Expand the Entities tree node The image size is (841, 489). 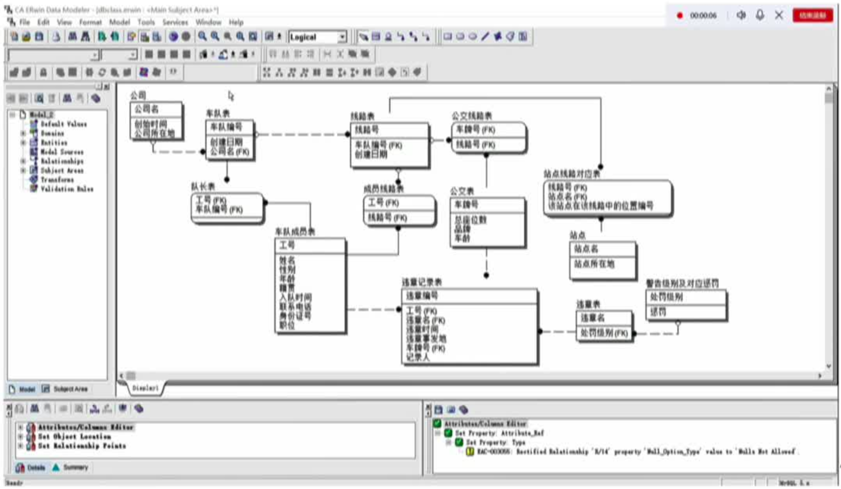(x=23, y=143)
